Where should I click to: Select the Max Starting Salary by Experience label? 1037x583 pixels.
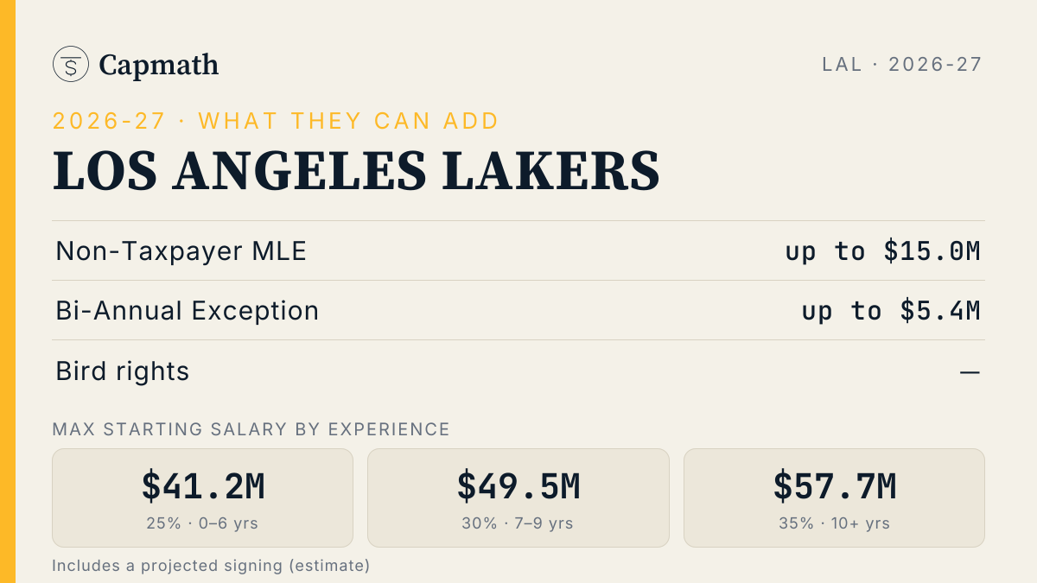coord(251,429)
